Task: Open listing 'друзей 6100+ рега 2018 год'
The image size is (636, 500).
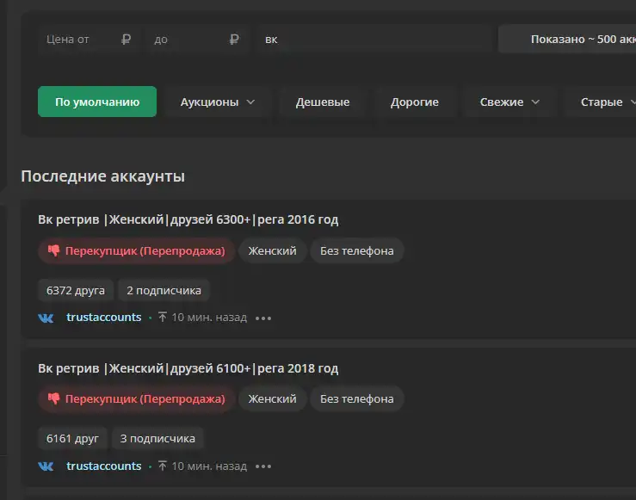Action: (x=188, y=368)
